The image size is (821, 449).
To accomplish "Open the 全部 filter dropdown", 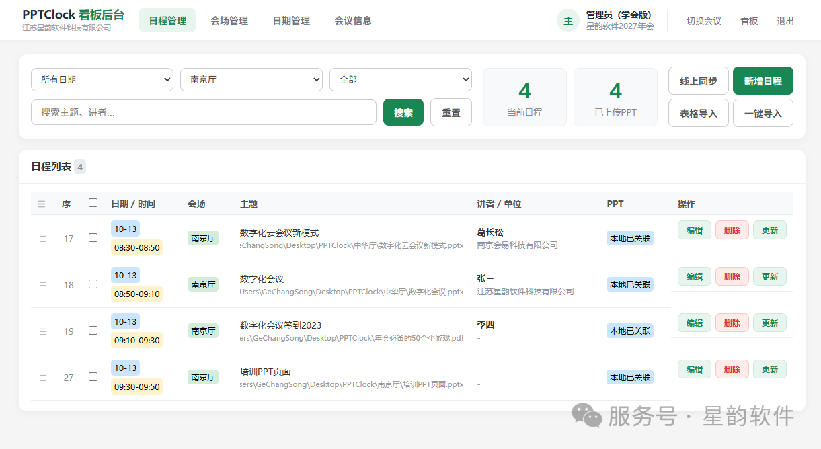I will pyautogui.click(x=401, y=79).
